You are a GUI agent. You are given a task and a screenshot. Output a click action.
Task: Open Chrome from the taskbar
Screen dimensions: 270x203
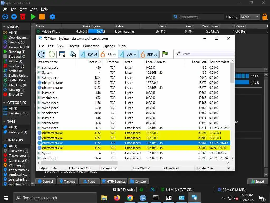coord(130,198)
